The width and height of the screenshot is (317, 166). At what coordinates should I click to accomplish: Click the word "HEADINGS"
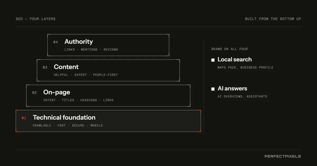click(x=88, y=100)
